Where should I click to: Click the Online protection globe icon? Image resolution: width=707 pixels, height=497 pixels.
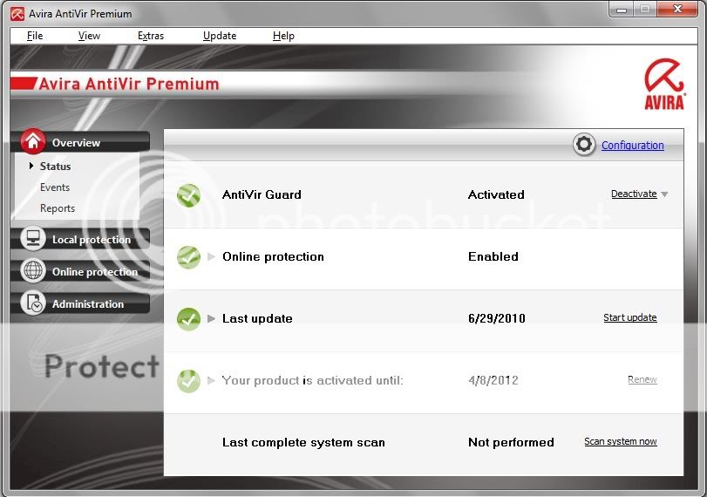pos(33,270)
